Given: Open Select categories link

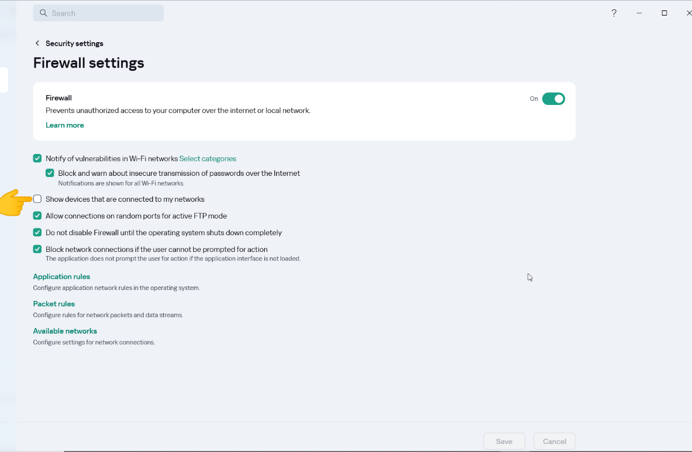Looking at the screenshot, I should point(208,159).
